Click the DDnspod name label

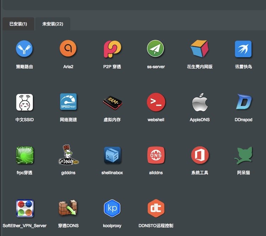click(x=243, y=120)
